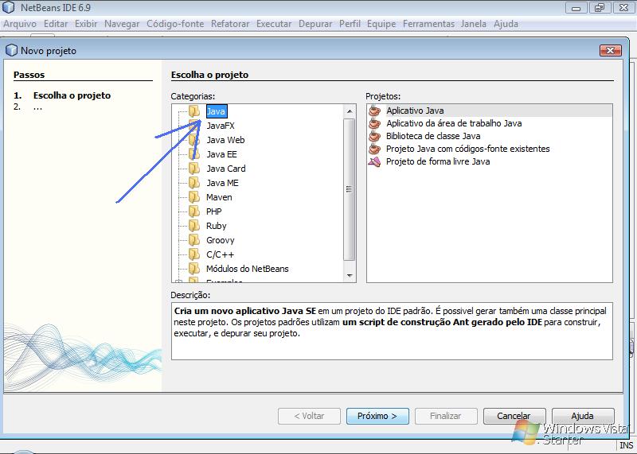Click Categorias scrollbar down arrow
This screenshot has height=454, width=637.
[350, 275]
